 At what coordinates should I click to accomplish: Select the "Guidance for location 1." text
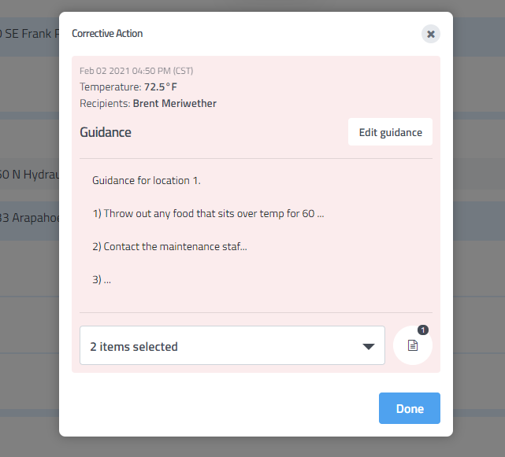(x=147, y=180)
